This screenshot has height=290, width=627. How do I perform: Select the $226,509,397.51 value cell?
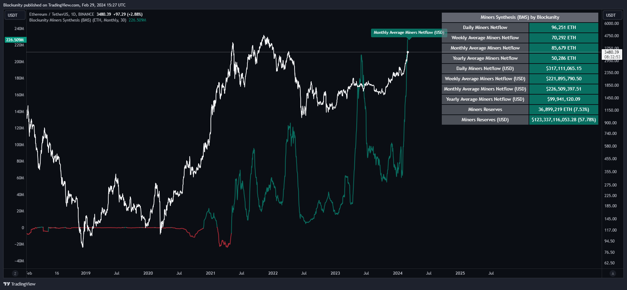pos(564,89)
